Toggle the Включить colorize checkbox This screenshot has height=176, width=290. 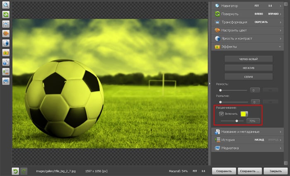[x=222, y=113]
